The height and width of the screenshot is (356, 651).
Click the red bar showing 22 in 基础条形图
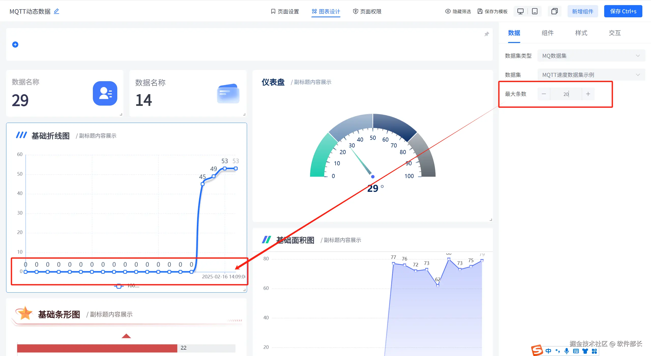click(97, 348)
